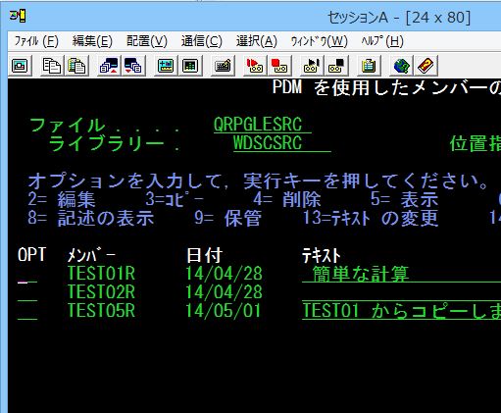Open the Color Mapping toolbar icon
The height and width of the screenshot is (413, 501).
click(x=190, y=66)
